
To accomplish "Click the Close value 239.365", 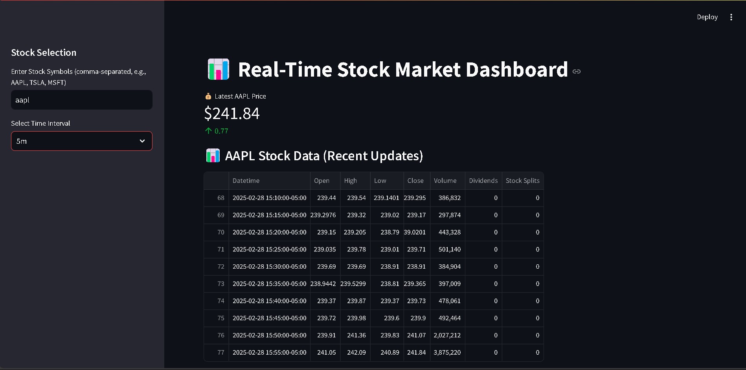I will [417, 284].
